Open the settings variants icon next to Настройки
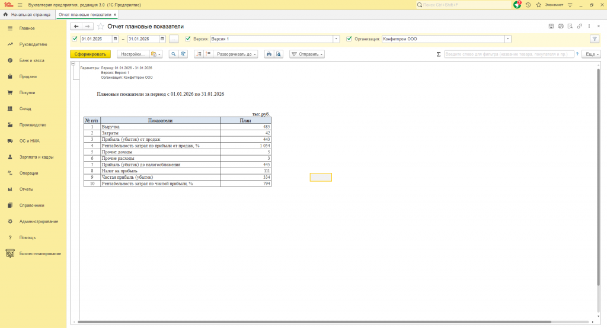The width and height of the screenshot is (607, 328). point(156,54)
